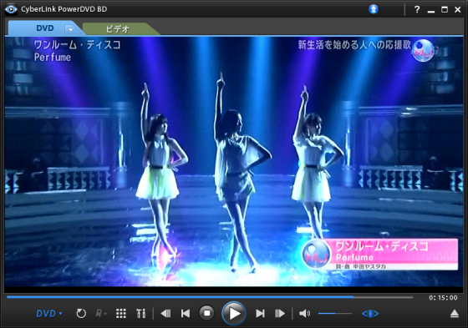Click the large Play button
Image resolution: width=468 pixels, height=328 pixels.
(x=234, y=313)
